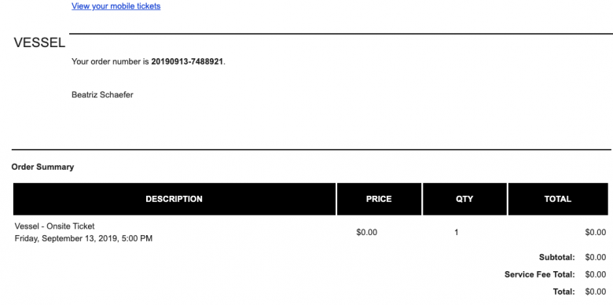The width and height of the screenshot is (613, 305).
Task: Click the quantity value 1
Action: (x=457, y=232)
